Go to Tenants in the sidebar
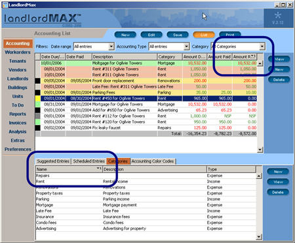The image size is (295, 243). point(18,61)
